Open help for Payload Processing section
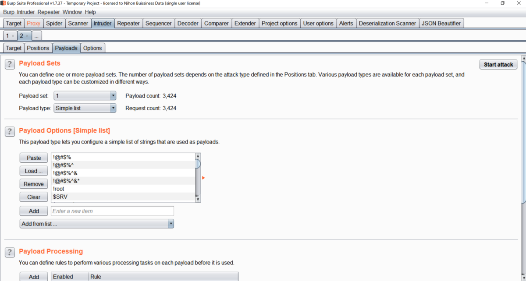Image resolution: width=526 pixels, height=281 pixels. pos(10,252)
